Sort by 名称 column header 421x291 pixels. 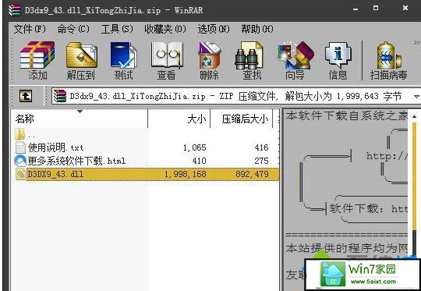pos(80,119)
